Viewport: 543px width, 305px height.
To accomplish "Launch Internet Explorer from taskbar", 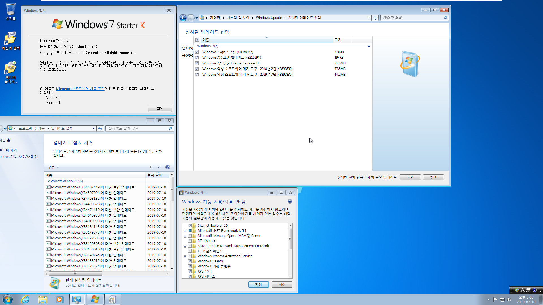I will click(25, 299).
